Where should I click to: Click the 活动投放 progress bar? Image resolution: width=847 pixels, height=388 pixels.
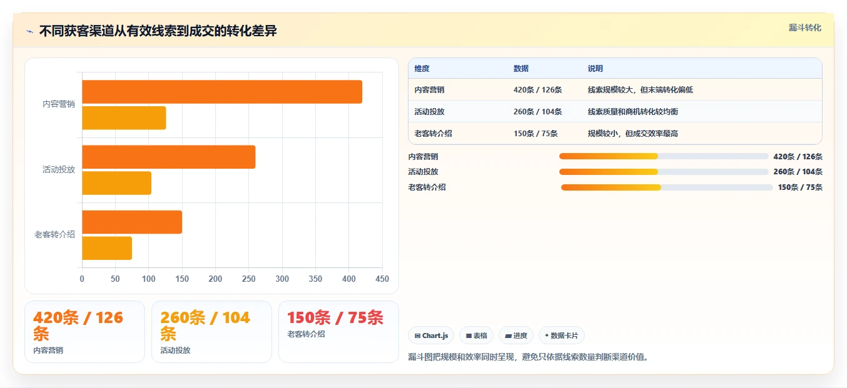pyautogui.click(x=664, y=172)
